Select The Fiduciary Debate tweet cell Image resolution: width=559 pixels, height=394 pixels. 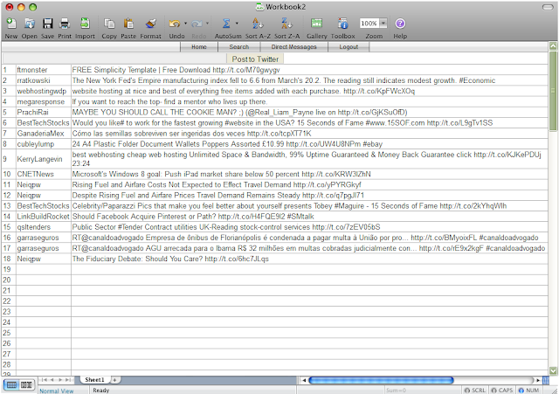309,259
